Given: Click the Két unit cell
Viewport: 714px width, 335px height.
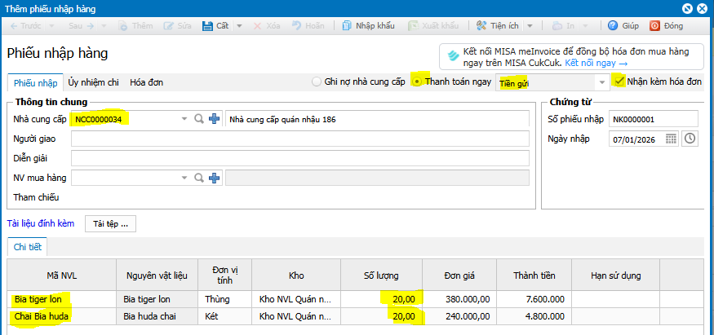Looking at the screenshot, I should [x=224, y=316].
